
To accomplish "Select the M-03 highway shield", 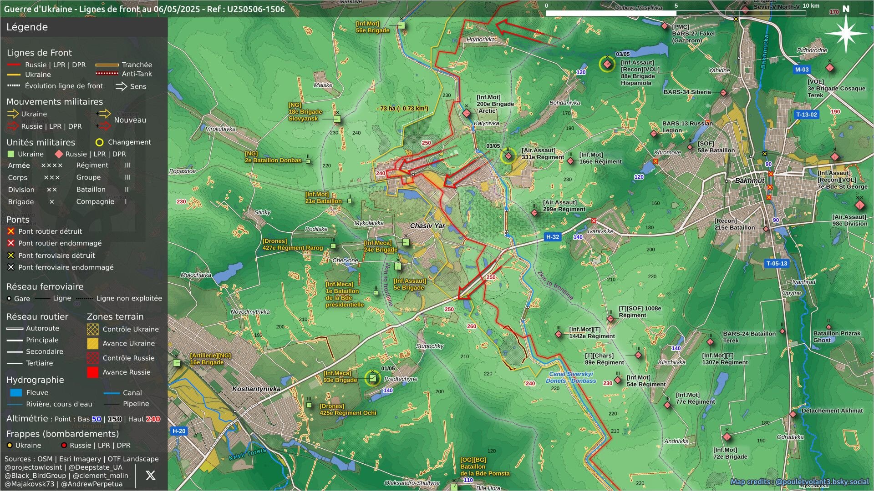I will 802,70.
